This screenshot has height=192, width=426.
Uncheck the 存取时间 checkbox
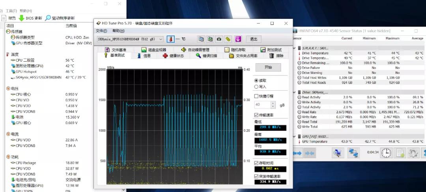click(x=257, y=163)
